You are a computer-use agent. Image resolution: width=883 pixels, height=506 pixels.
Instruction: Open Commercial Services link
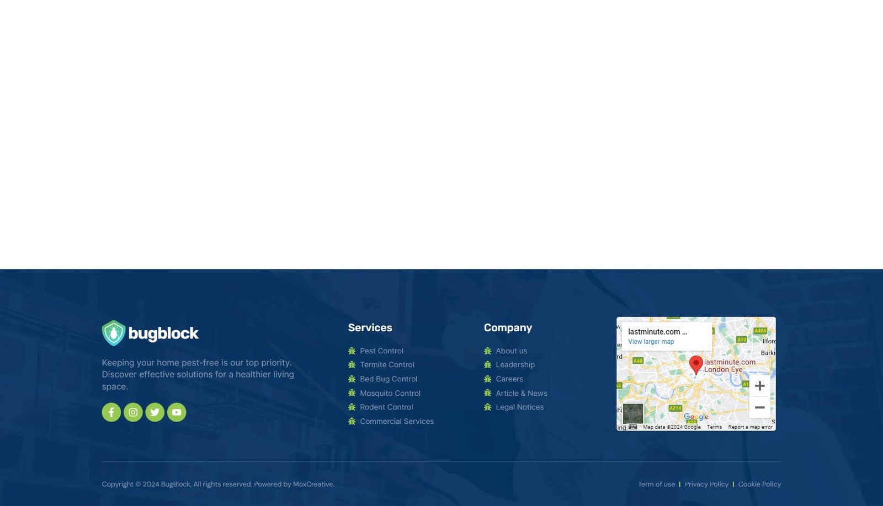tap(396, 422)
